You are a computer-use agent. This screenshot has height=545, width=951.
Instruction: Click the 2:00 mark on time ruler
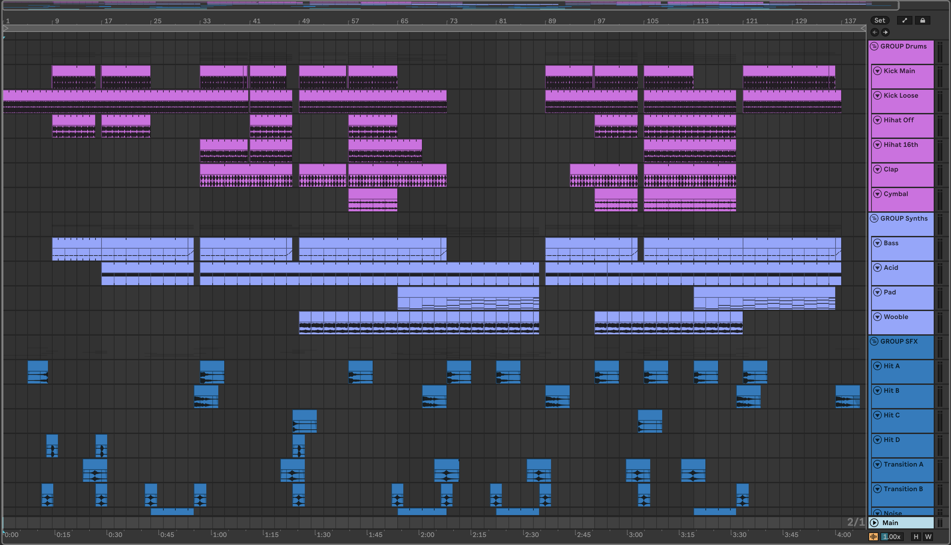[427, 534]
